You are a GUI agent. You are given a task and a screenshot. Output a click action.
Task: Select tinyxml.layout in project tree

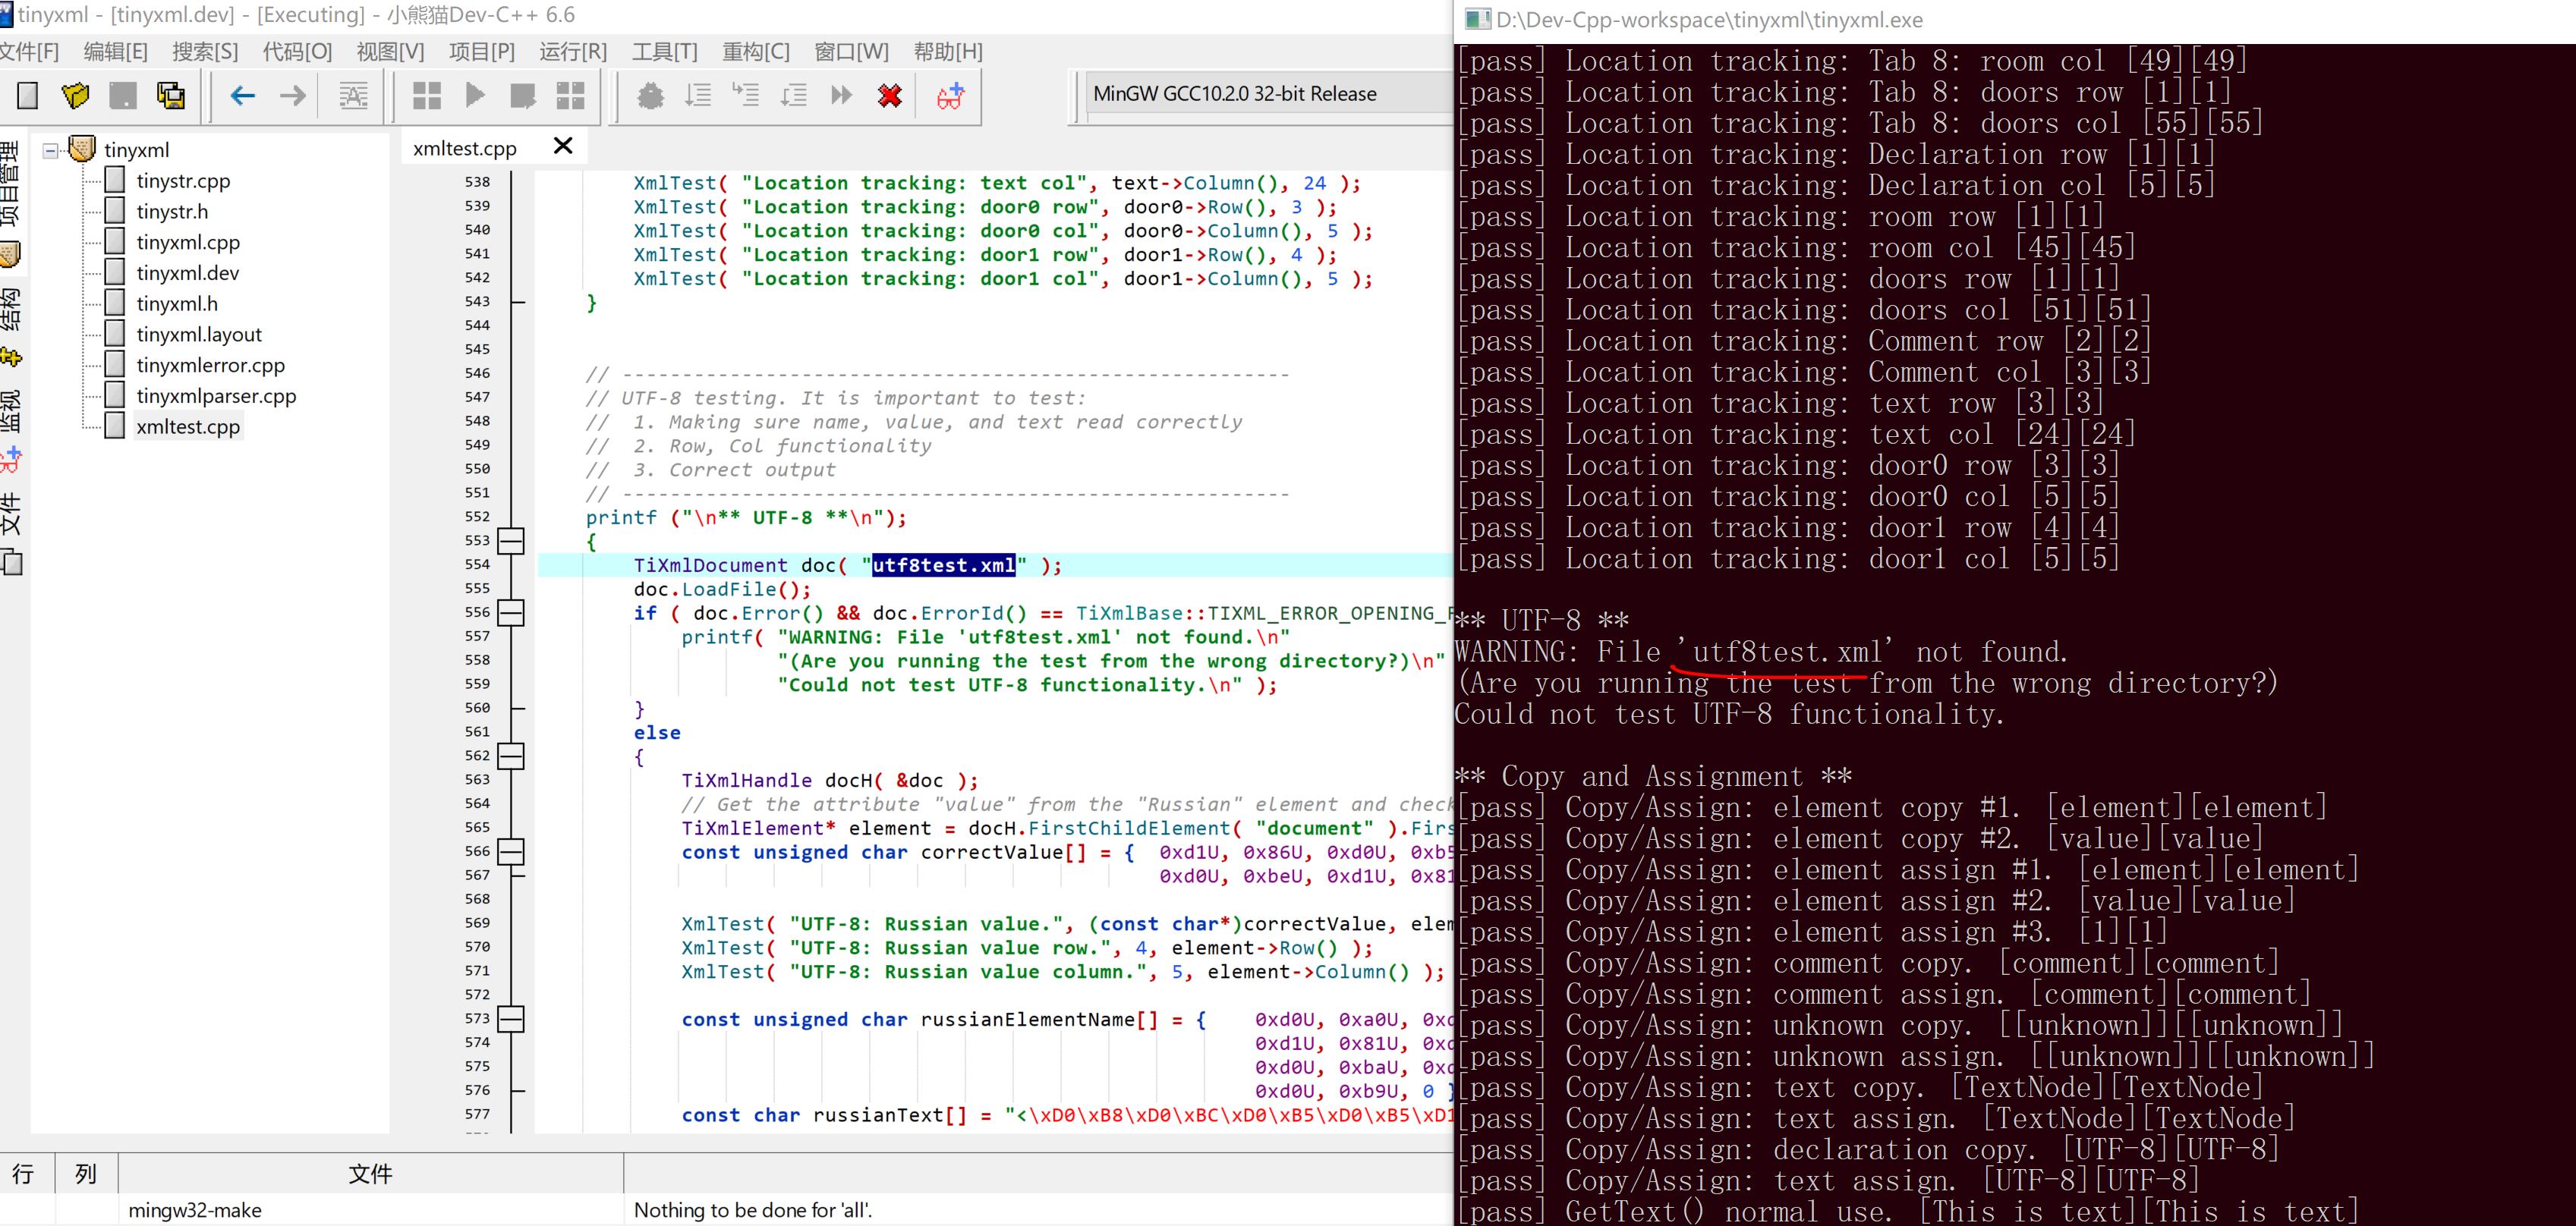coord(199,335)
